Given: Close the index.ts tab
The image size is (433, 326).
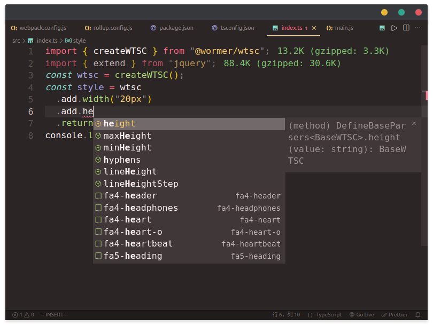Looking at the screenshot, I should tap(314, 28).
